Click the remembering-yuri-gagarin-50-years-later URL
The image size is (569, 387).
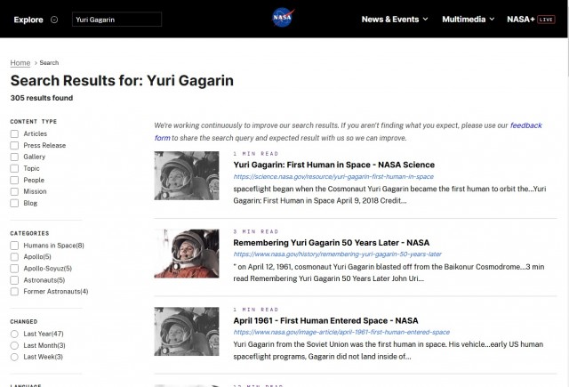click(338, 254)
